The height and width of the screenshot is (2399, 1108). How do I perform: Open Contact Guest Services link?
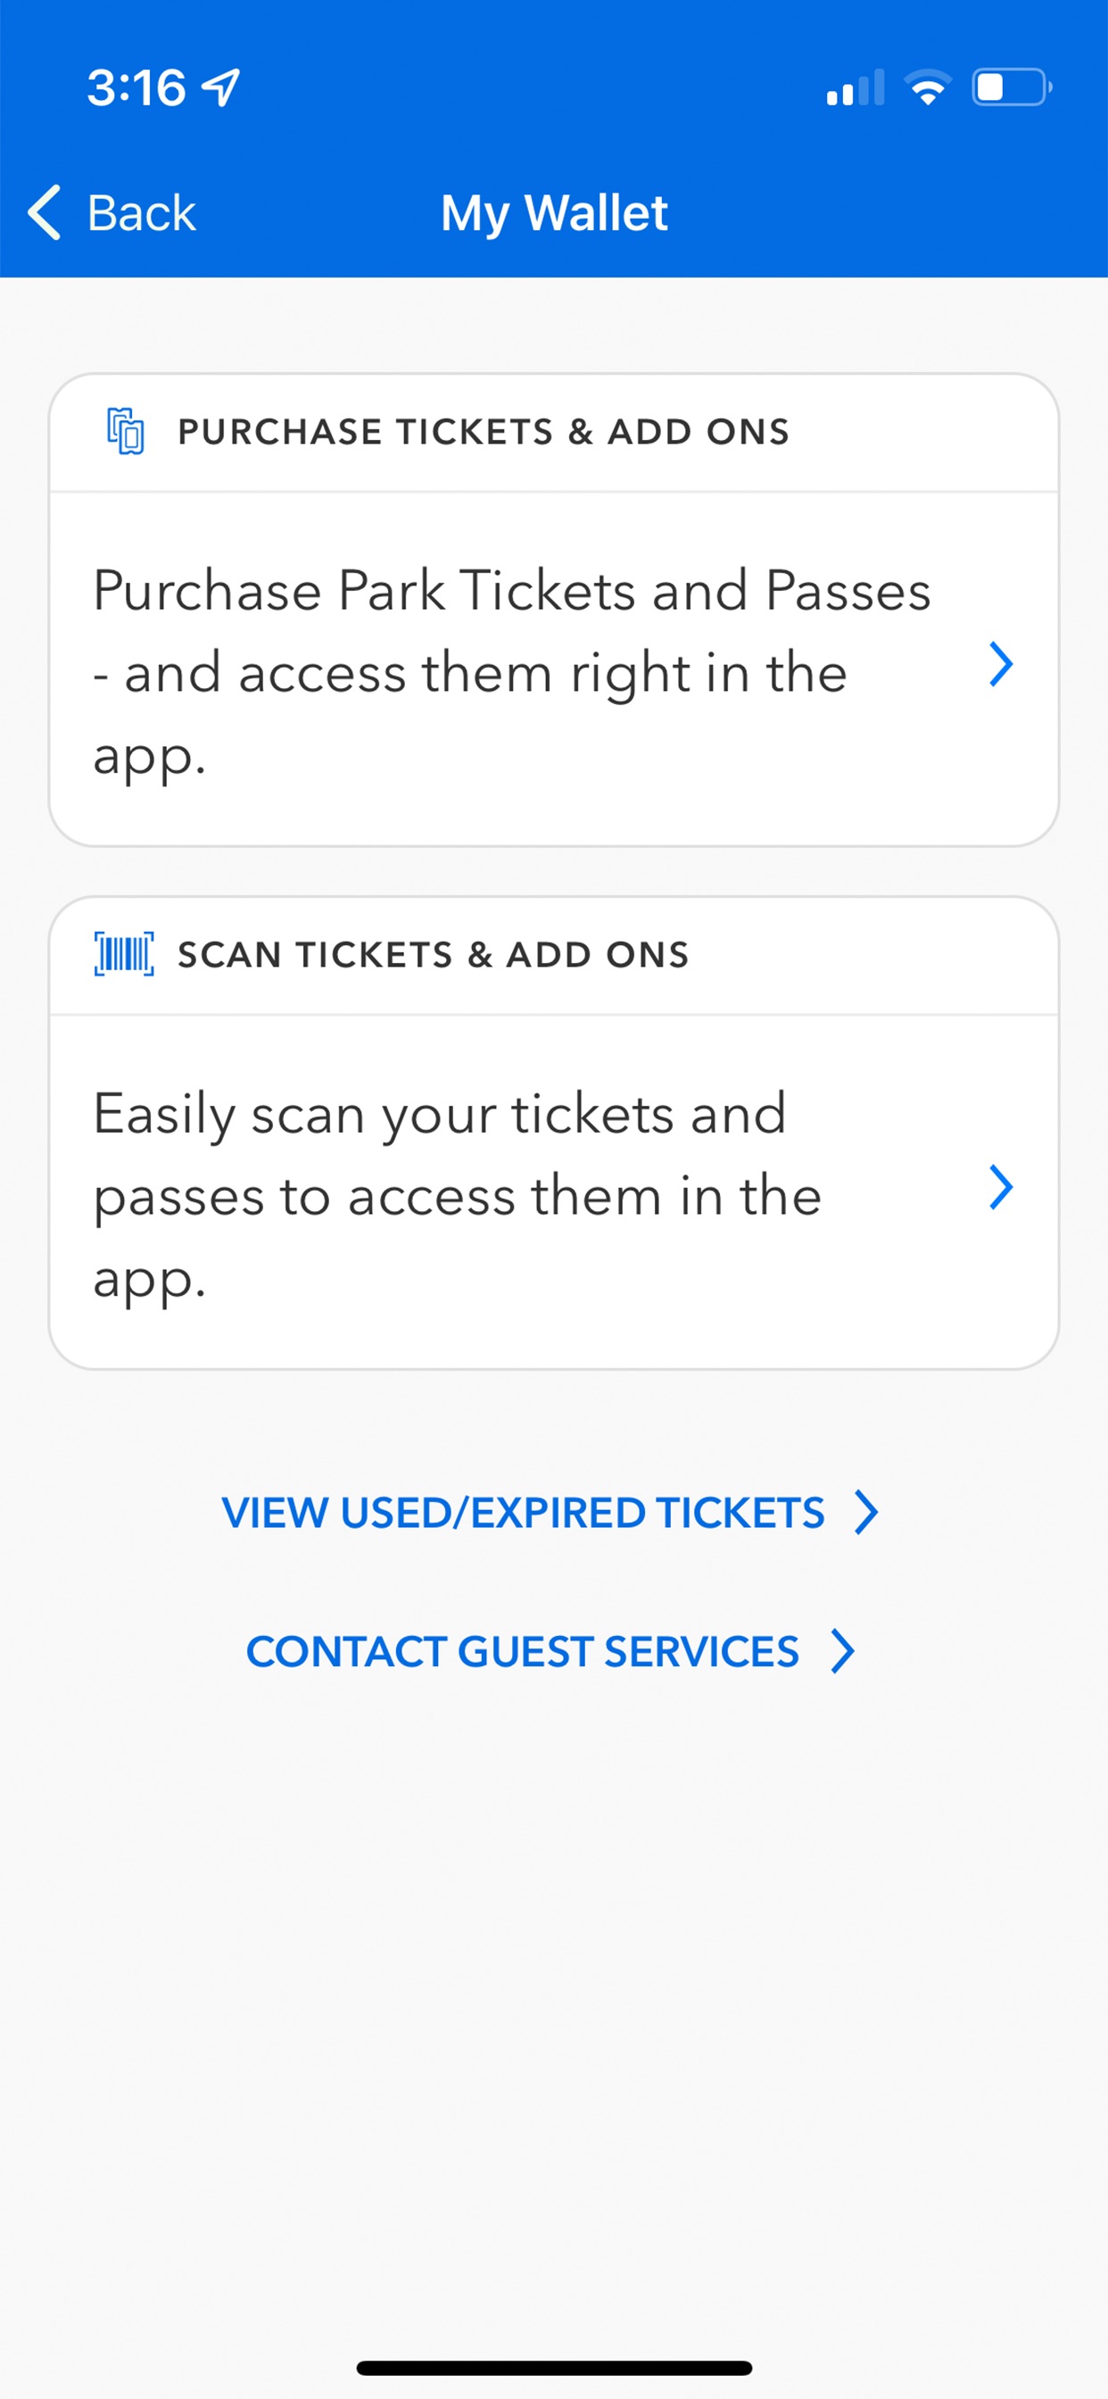(x=550, y=1651)
